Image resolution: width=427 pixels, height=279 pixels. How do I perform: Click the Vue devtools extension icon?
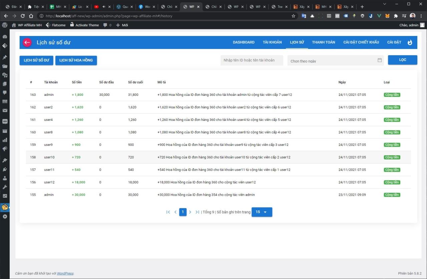[x=379, y=16]
